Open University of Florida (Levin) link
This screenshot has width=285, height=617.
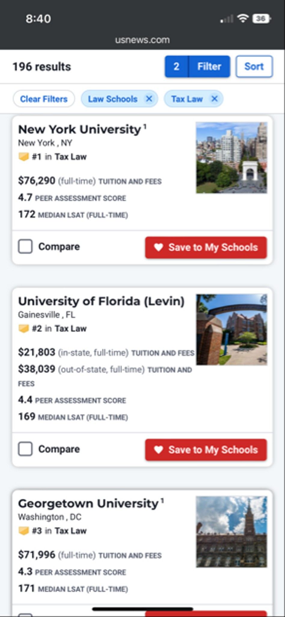click(101, 301)
